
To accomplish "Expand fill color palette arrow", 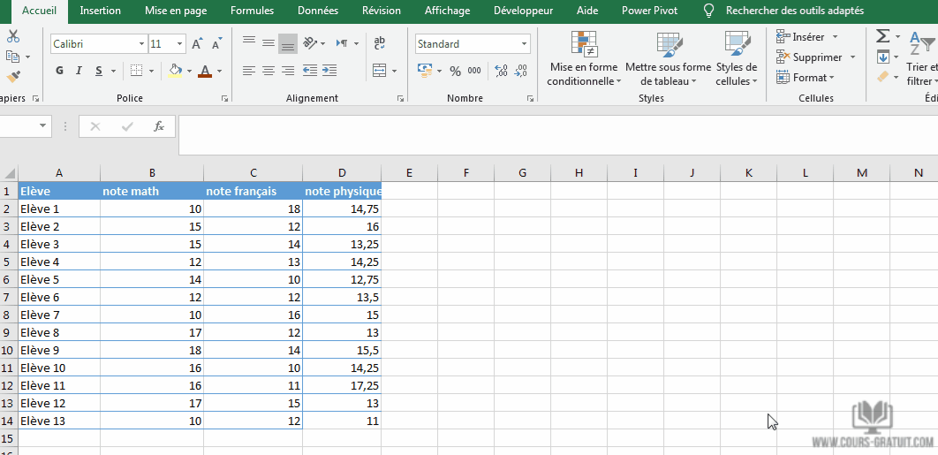I will [190, 71].
